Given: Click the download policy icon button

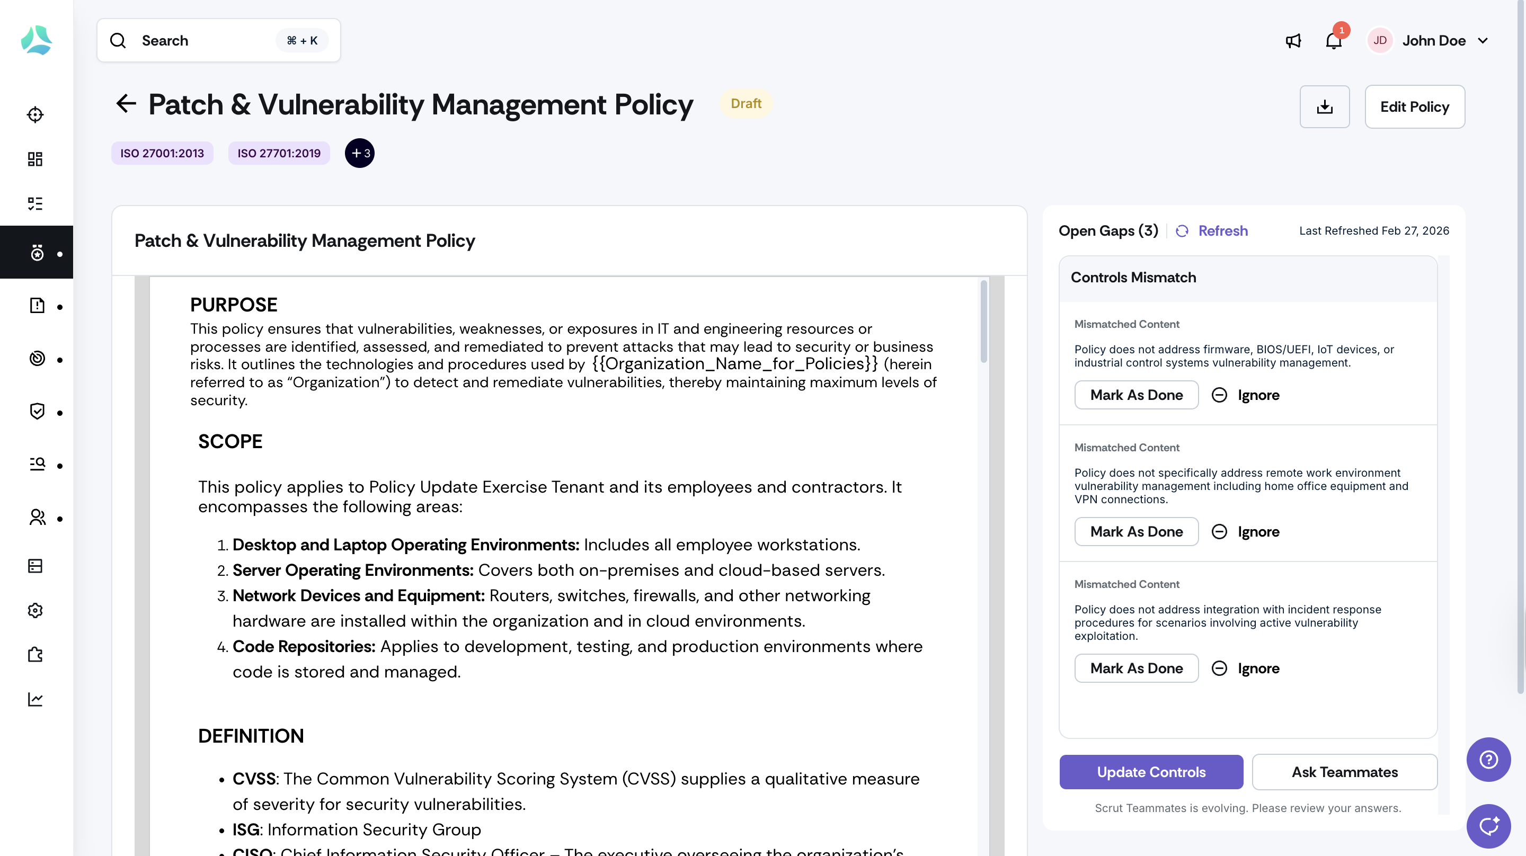Looking at the screenshot, I should pos(1325,106).
